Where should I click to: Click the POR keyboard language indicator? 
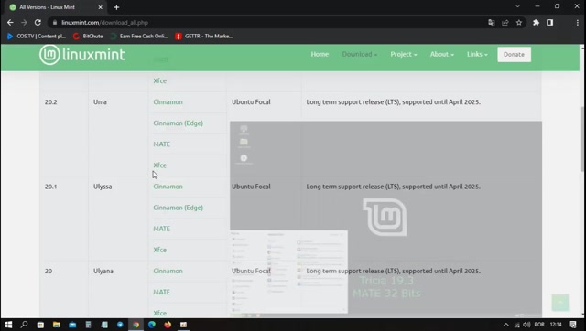point(539,325)
